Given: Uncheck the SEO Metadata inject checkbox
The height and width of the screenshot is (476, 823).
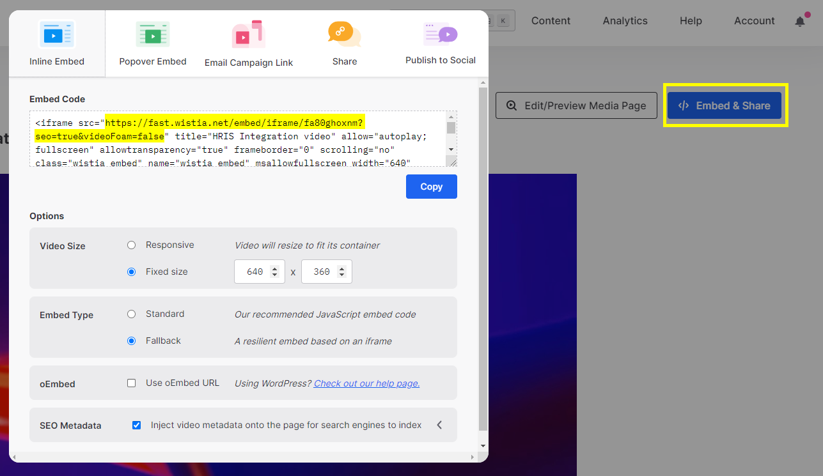Looking at the screenshot, I should [x=136, y=425].
